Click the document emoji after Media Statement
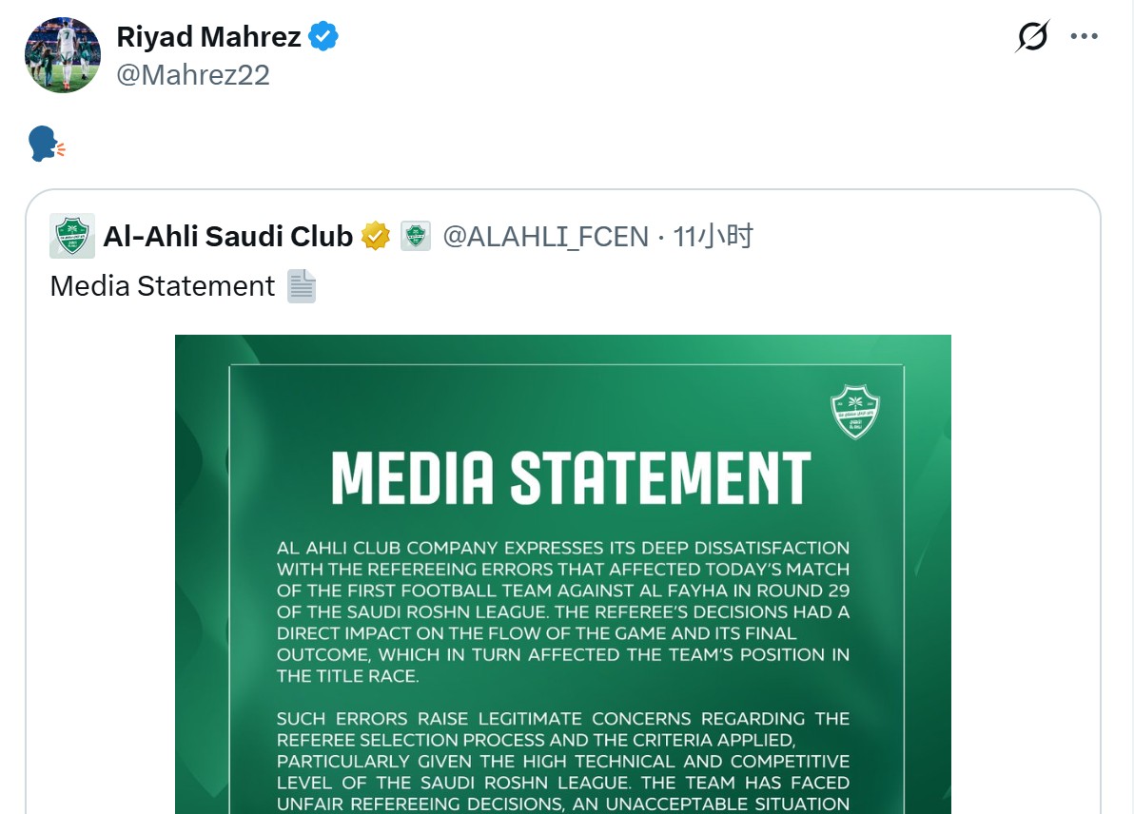 click(302, 286)
